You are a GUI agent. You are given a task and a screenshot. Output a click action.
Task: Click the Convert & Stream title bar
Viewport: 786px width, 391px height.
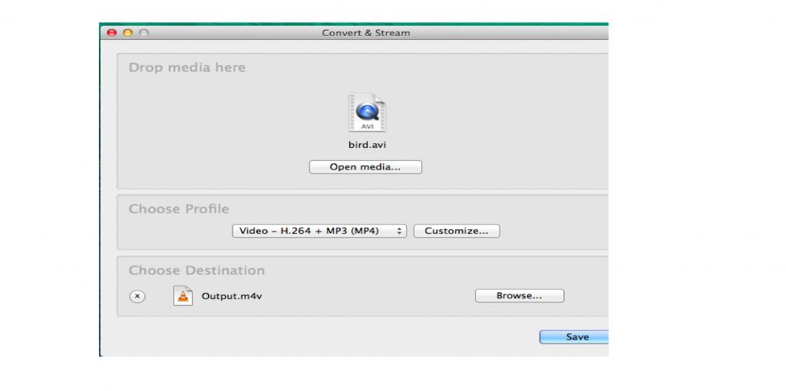coord(365,33)
